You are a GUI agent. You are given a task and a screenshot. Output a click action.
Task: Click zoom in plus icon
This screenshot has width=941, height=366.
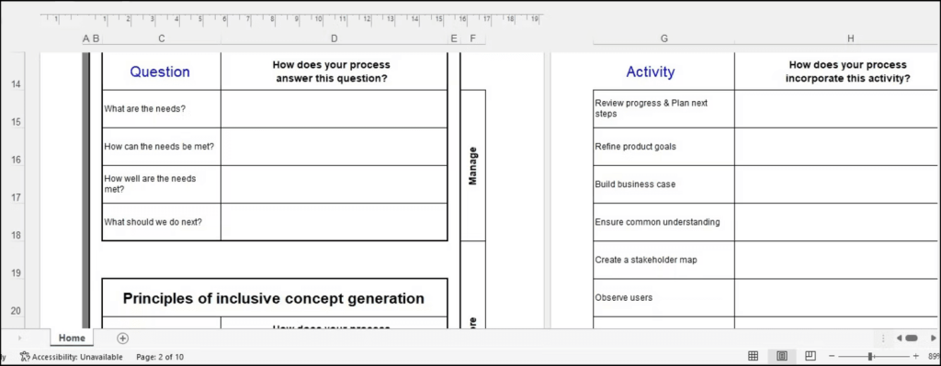click(x=916, y=357)
